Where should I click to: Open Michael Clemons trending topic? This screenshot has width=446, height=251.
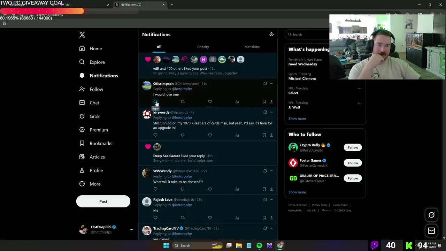pos(302,78)
